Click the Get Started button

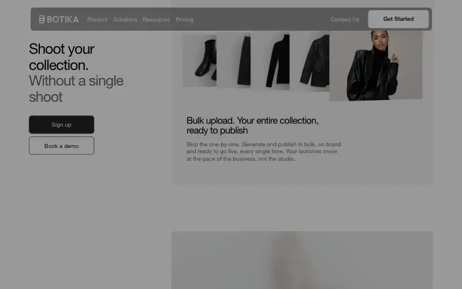point(398,19)
